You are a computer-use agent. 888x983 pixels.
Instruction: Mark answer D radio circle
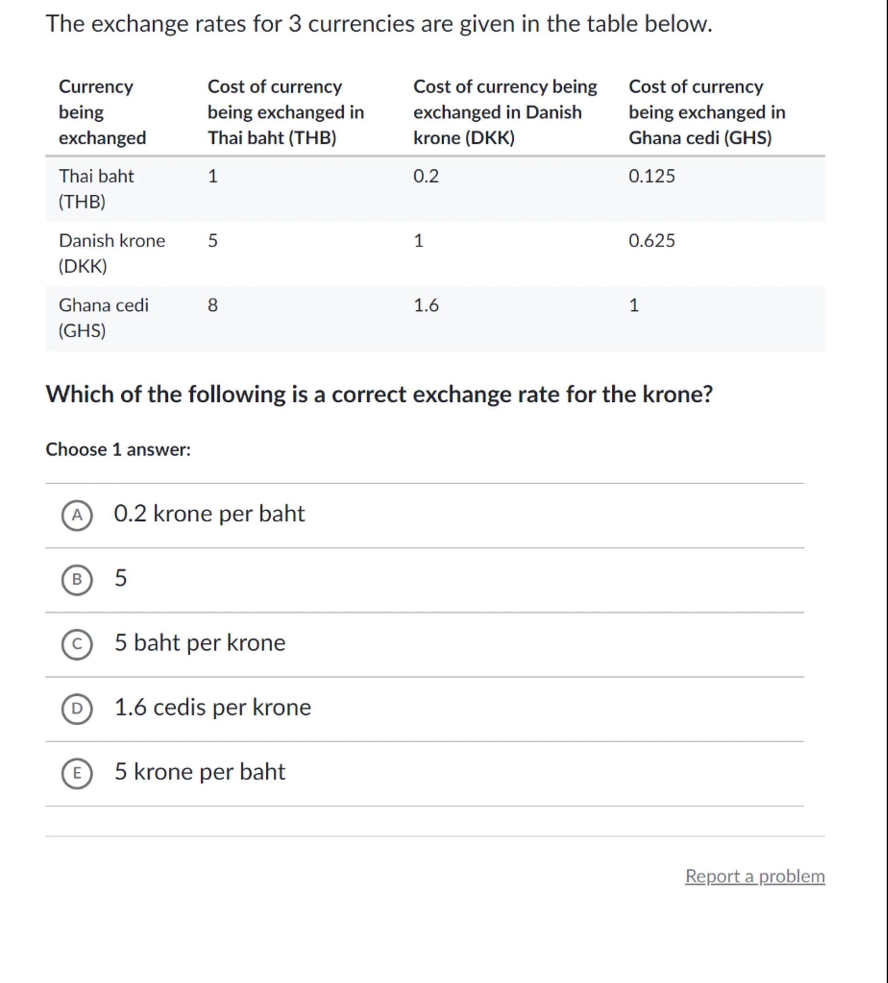[76, 709]
